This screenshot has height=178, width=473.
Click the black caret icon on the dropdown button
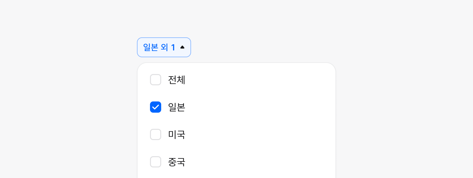pos(182,47)
